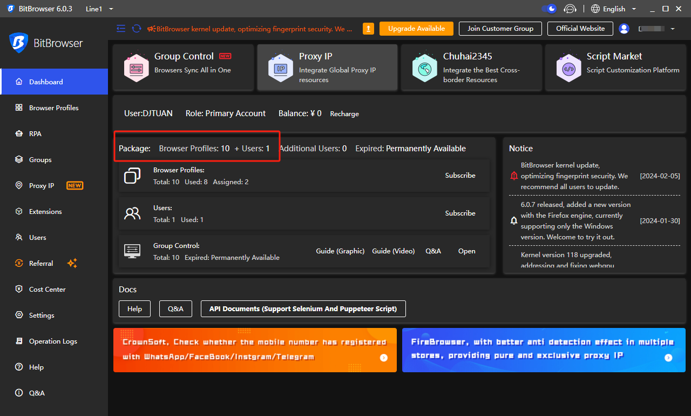Open the 2024-02-05 kernel update notice

click(x=594, y=176)
